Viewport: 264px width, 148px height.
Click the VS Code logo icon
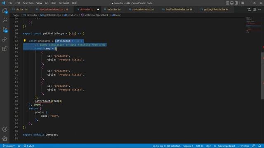(4, 3)
